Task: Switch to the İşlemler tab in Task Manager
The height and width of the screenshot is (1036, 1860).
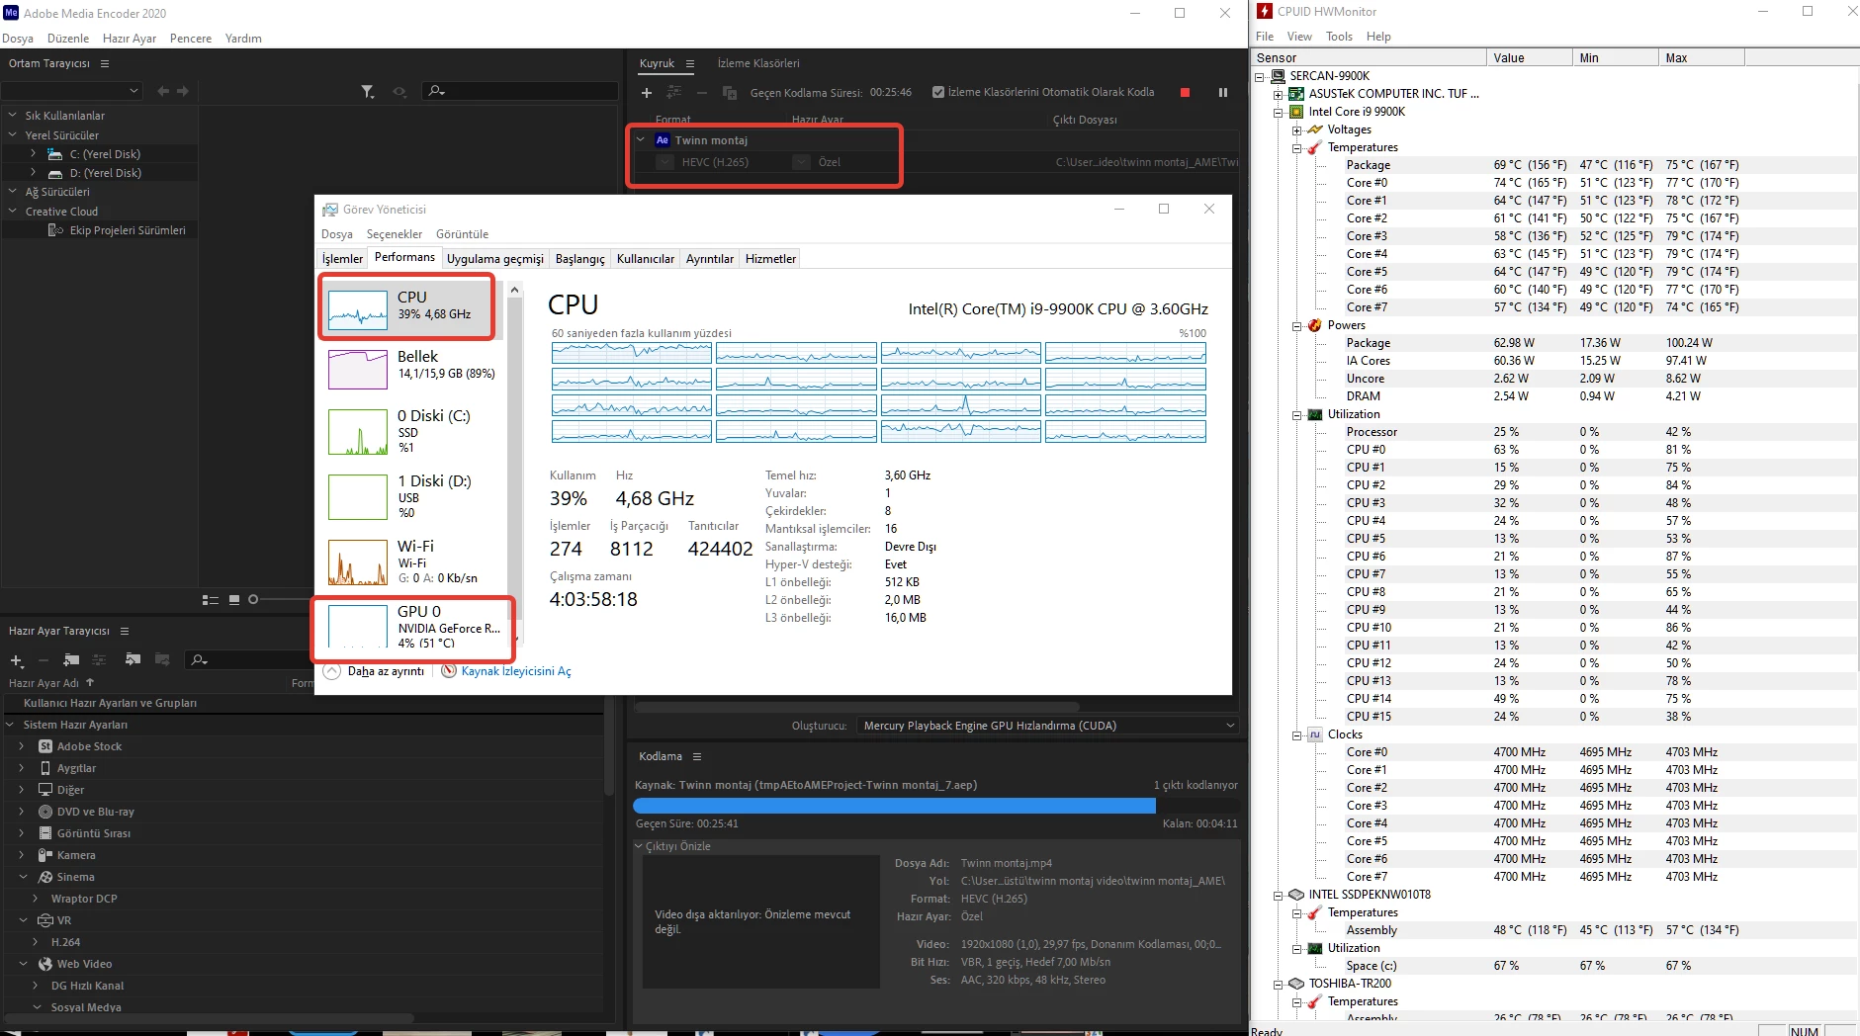Action: pos(342,259)
